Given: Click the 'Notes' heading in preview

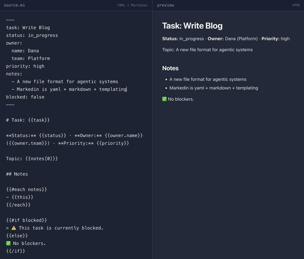Looking at the screenshot, I should [x=170, y=68].
